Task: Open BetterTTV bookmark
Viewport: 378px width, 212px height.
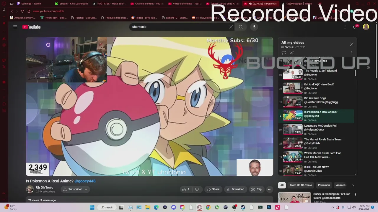Action: click(175, 18)
